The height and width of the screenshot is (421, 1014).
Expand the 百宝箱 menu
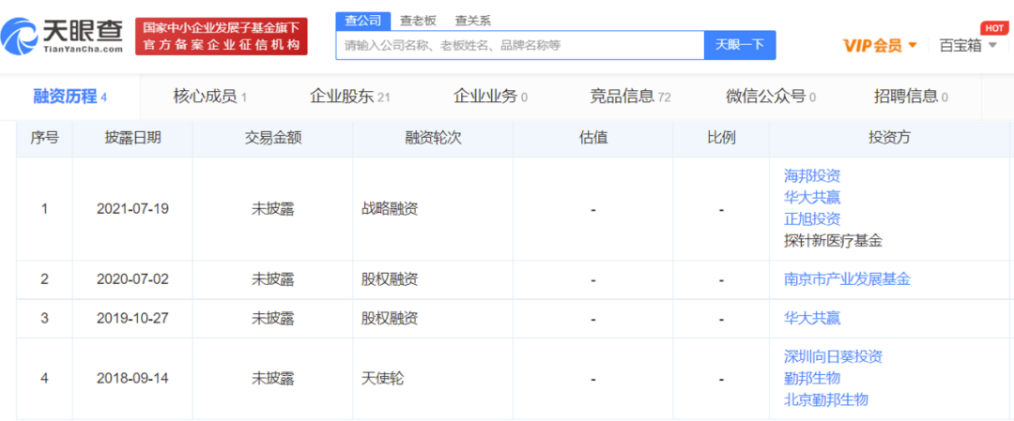click(968, 45)
